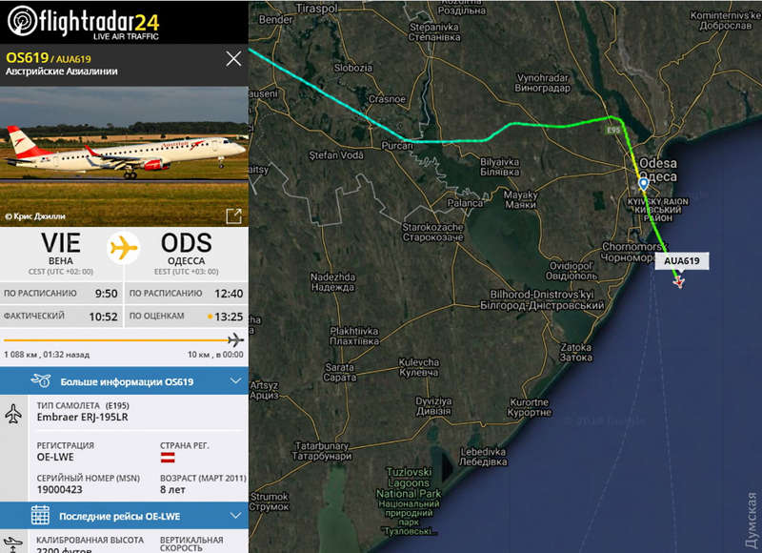This screenshot has width=762, height=553.
Task: Expand Больше информации OS619 chevron
Action: [235, 380]
